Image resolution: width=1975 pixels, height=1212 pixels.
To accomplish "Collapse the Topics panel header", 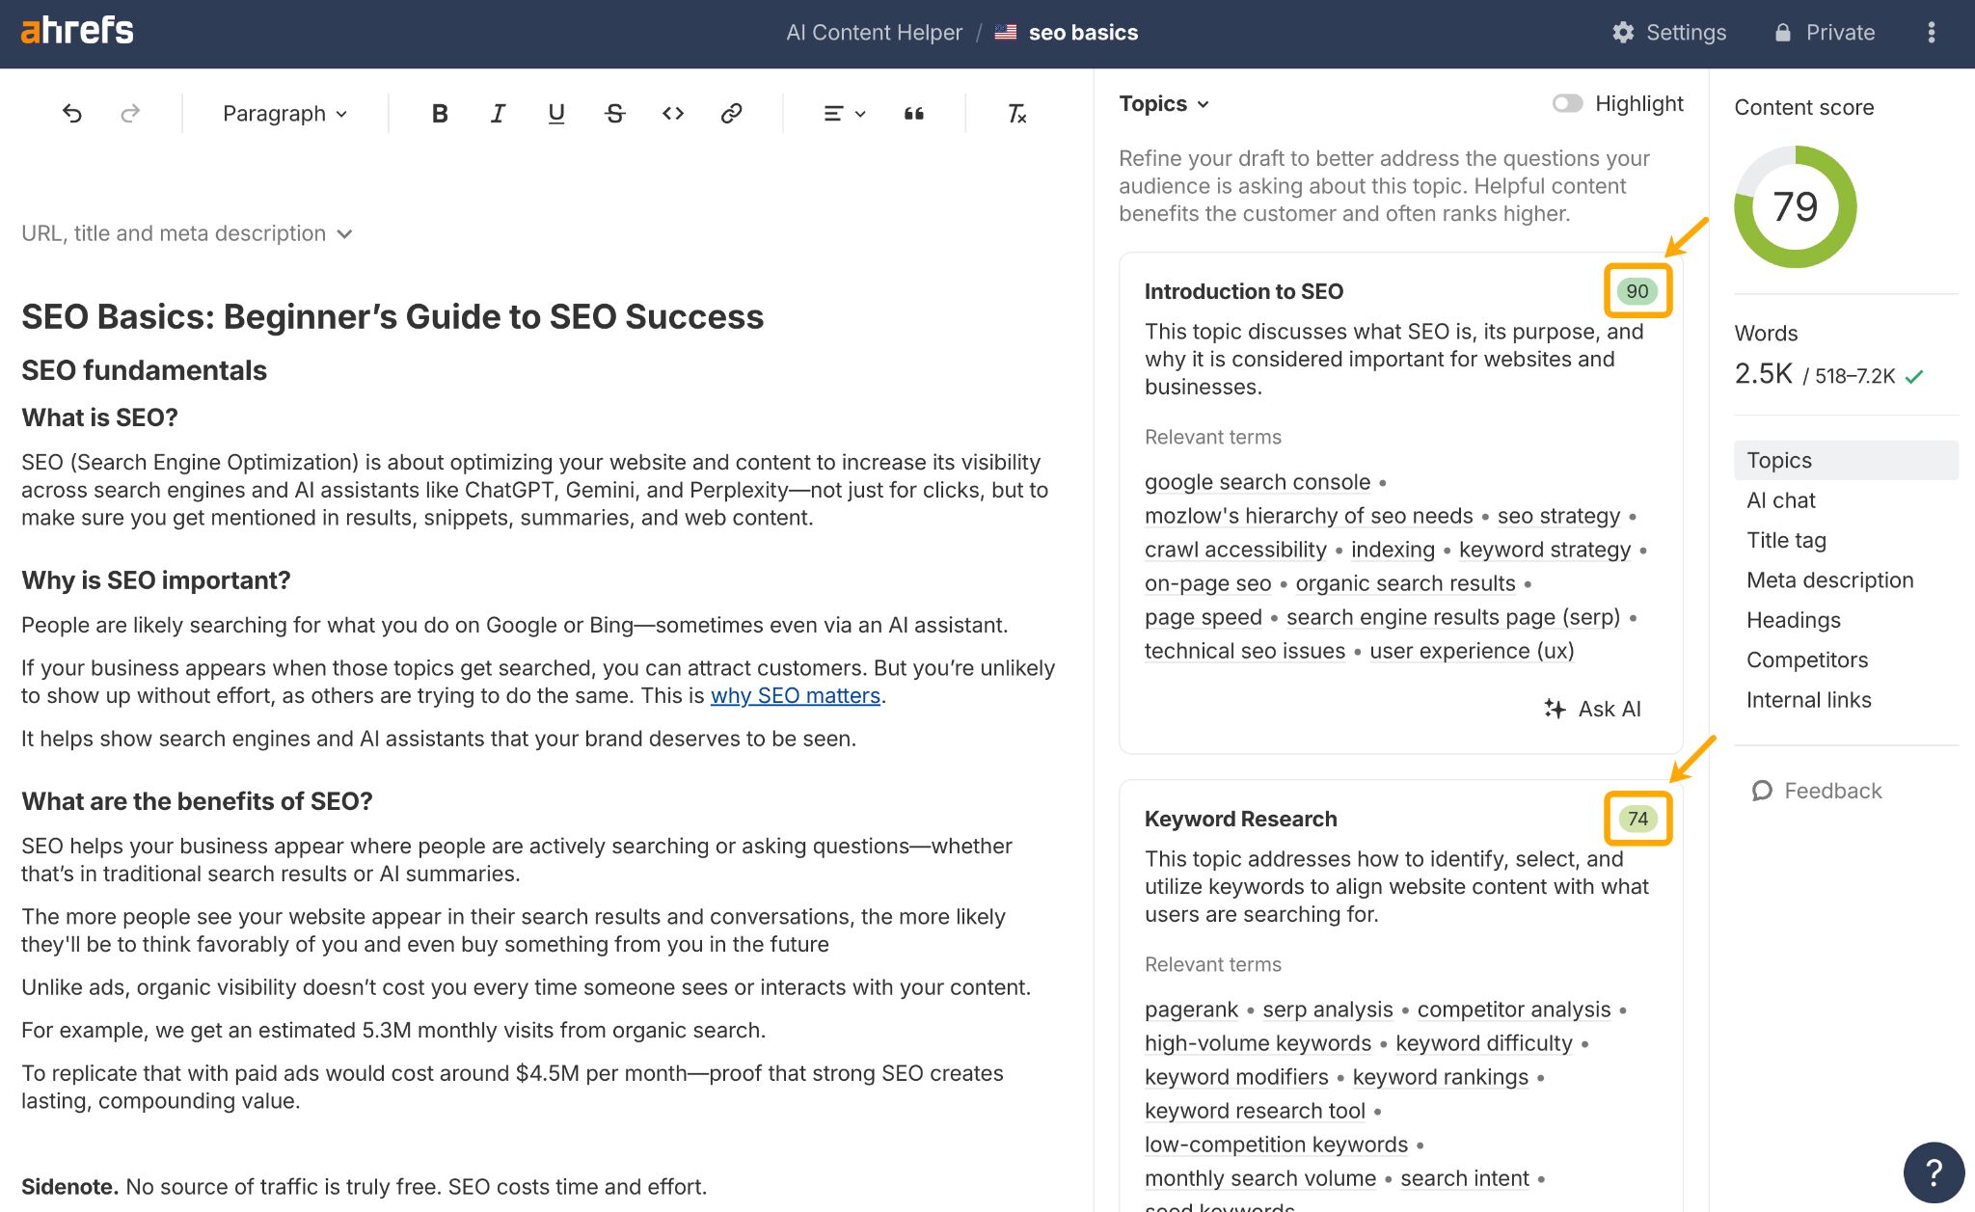I will click(x=1162, y=103).
